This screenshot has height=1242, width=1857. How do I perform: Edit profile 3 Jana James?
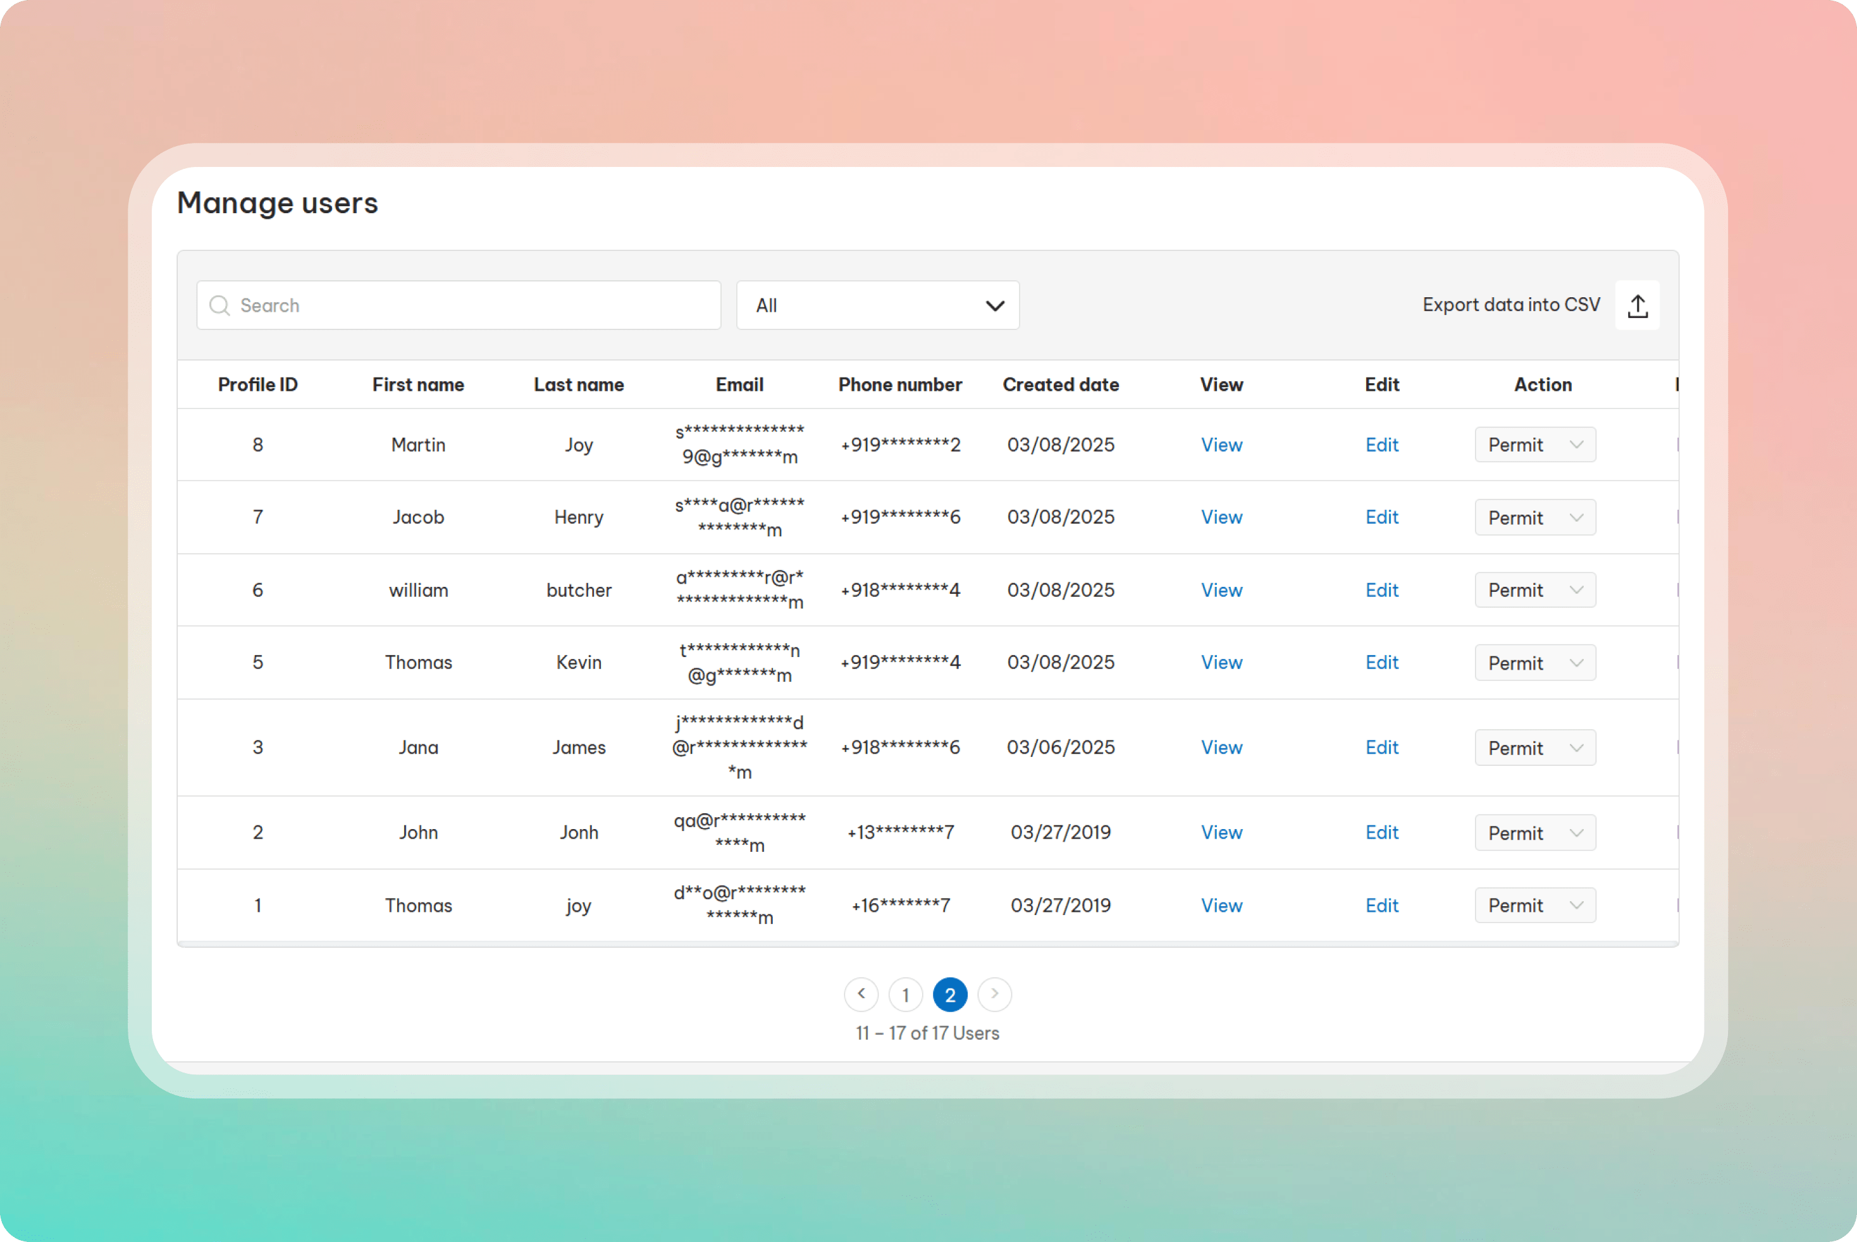click(x=1381, y=747)
